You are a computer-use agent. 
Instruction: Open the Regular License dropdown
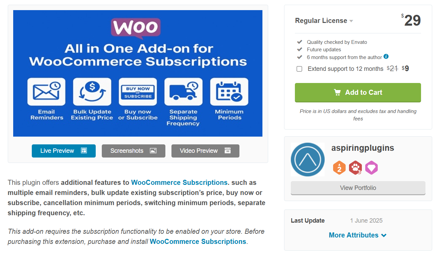tap(324, 21)
